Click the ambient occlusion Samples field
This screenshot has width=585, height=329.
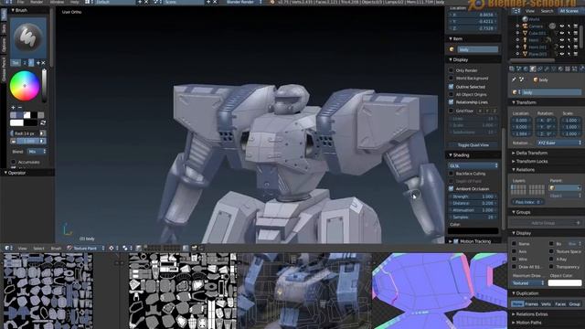coord(473,217)
